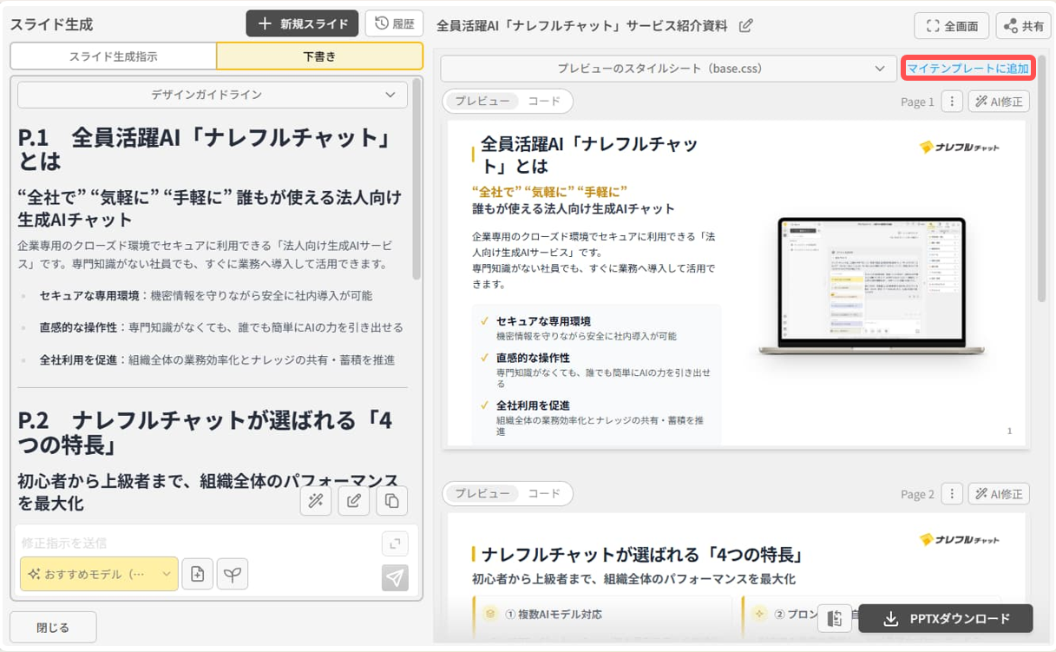Copy the draft with the copy icon
The height and width of the screenshot is (652, 1056).
pos(392,501)
